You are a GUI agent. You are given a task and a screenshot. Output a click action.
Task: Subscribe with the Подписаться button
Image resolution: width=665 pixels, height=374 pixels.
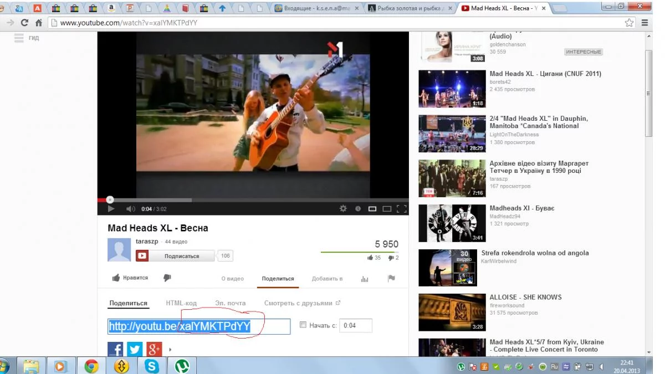pos(181,256)
